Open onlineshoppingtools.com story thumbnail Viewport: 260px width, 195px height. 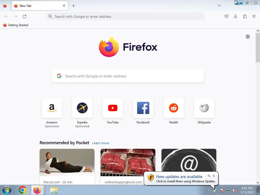128,162
